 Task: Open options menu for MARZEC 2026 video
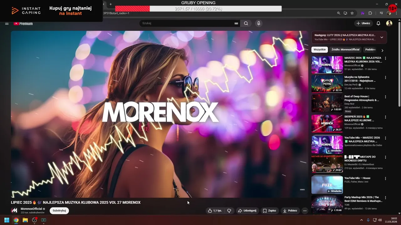[x=385, y=58]
